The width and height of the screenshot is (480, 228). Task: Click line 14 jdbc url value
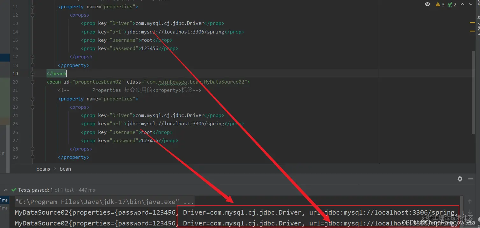[176, 32]
